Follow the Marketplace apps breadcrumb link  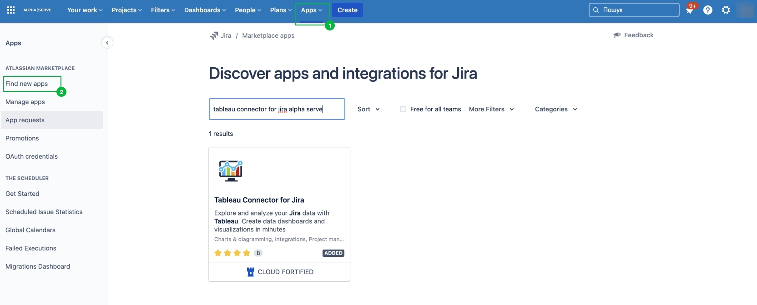[x=268, y=35]
